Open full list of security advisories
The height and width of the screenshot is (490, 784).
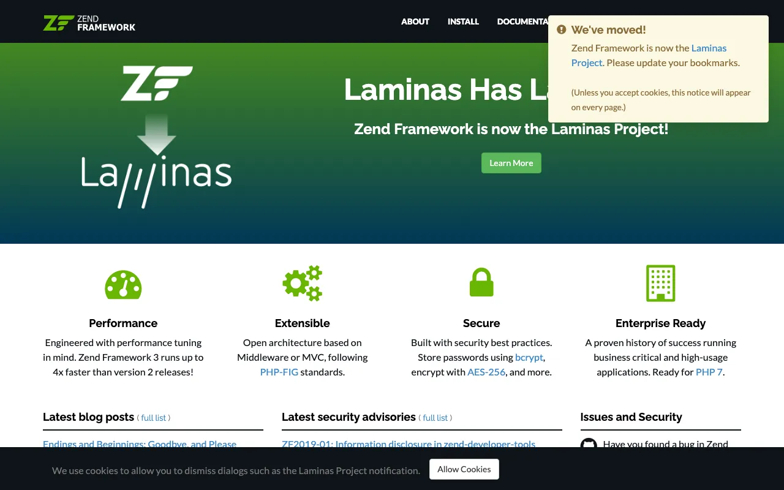point(435,418)
